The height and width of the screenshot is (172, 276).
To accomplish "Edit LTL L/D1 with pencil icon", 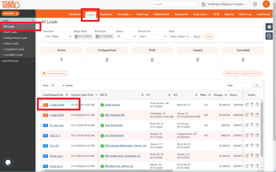I will click(247, 145).
